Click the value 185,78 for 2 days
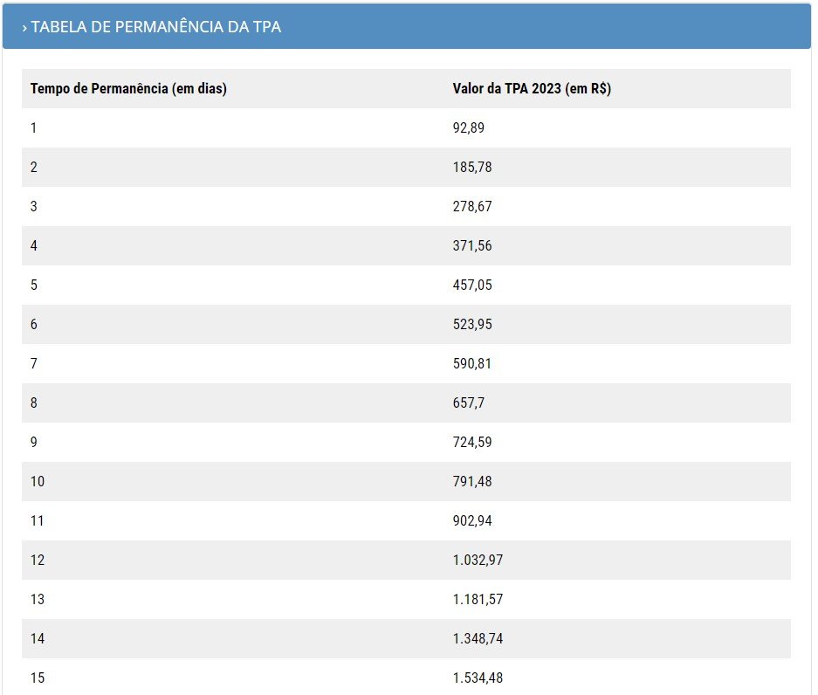 (472, 167)
